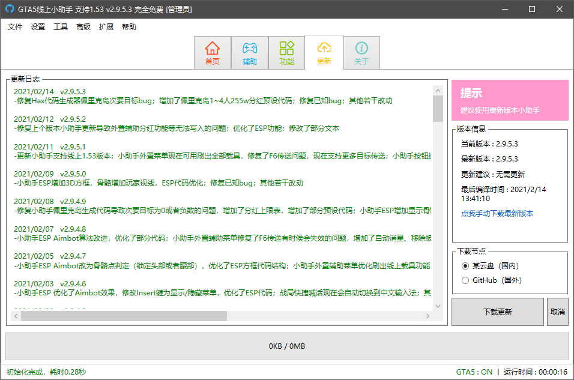Click the 下载更新 button
The height and width of the screenshot is (380, 574).
coord(498,312)
